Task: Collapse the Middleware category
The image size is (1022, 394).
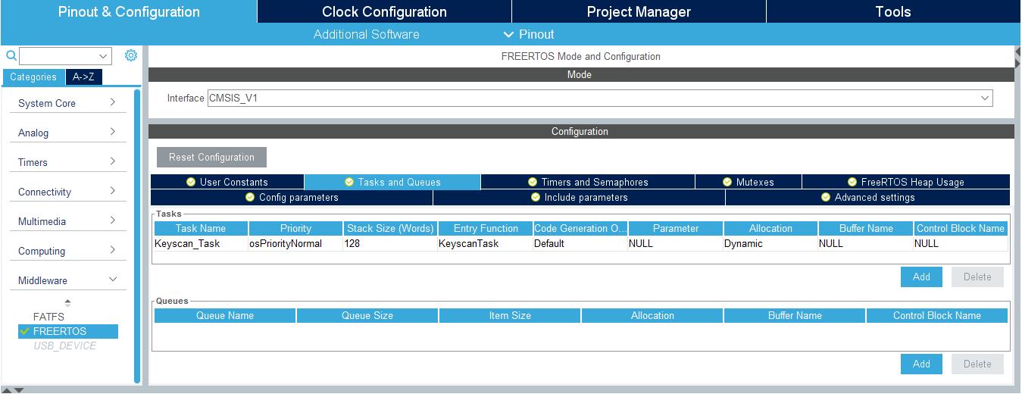Action: pyautogui.click(x=67, y=280)
